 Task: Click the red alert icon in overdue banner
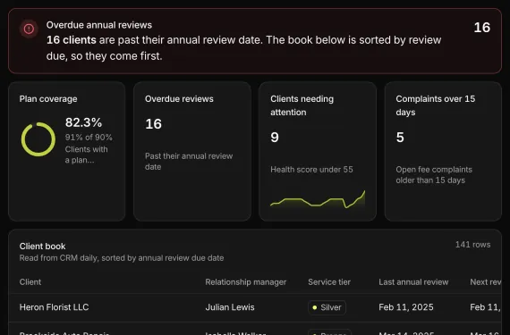[x=29, y=29]
